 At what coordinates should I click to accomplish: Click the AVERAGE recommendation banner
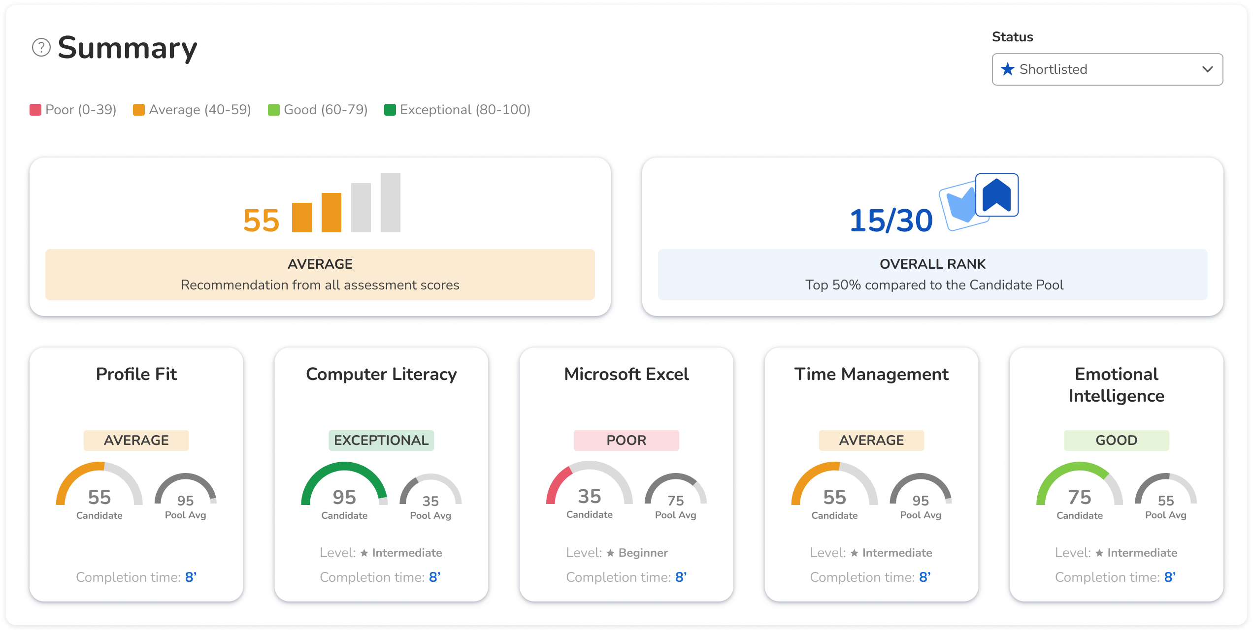click(320, 274)
